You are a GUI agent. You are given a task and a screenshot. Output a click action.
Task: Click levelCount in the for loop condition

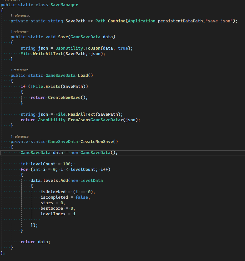pos(83,170)
